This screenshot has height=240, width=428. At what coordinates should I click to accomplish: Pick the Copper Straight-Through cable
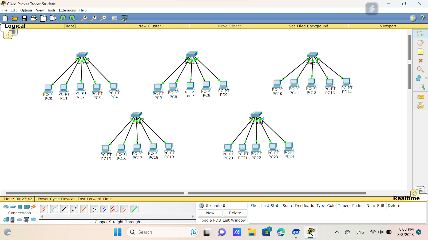(x=64, y=209)
